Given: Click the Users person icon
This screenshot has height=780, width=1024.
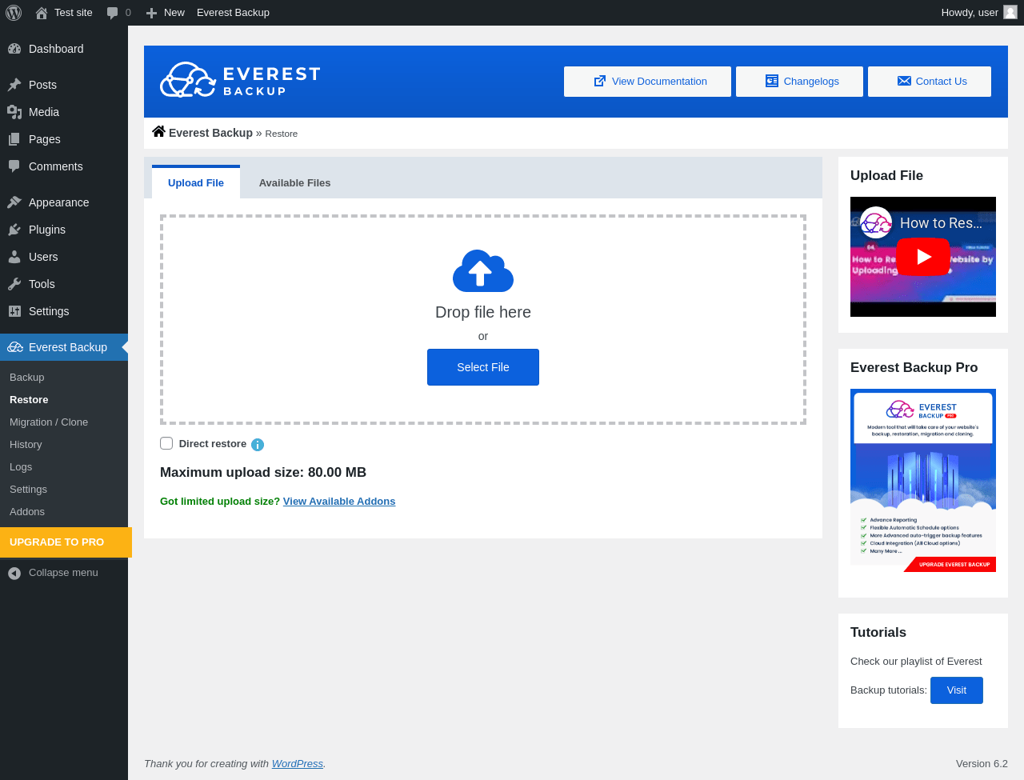Looking at the screenshot, I should [14, 257].
